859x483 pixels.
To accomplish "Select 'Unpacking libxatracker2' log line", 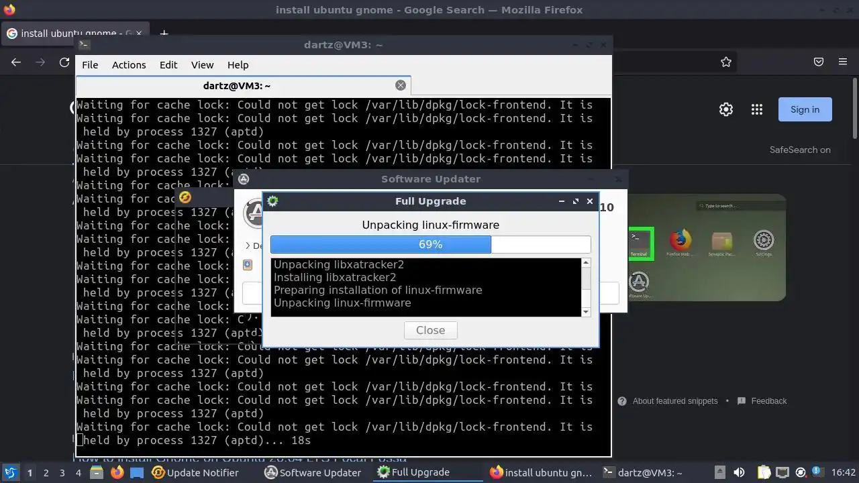I will coord(339,264).
